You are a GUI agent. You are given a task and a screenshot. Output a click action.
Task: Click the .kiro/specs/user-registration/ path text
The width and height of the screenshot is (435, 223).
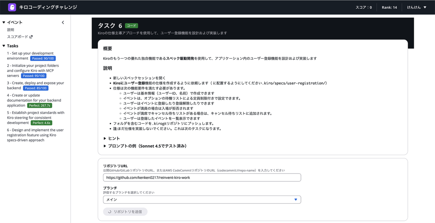click(x=293, y=83)
